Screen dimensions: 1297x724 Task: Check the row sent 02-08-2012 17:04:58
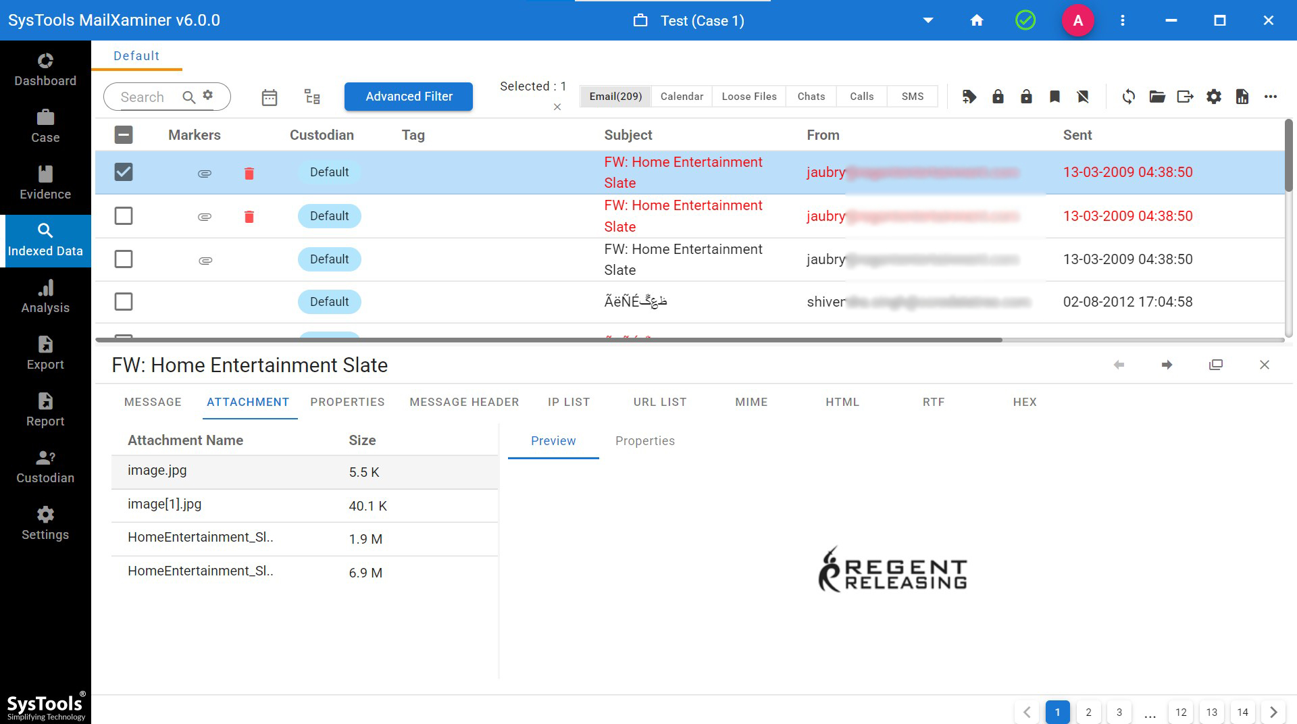124,302
